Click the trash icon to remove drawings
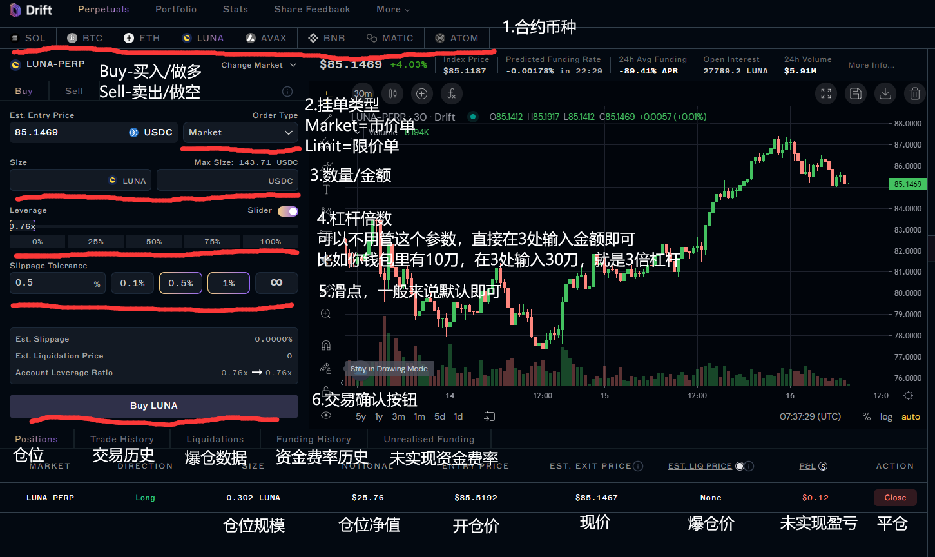Image resolution: width=935 pixels, height=557 pixels. (914, 93)
